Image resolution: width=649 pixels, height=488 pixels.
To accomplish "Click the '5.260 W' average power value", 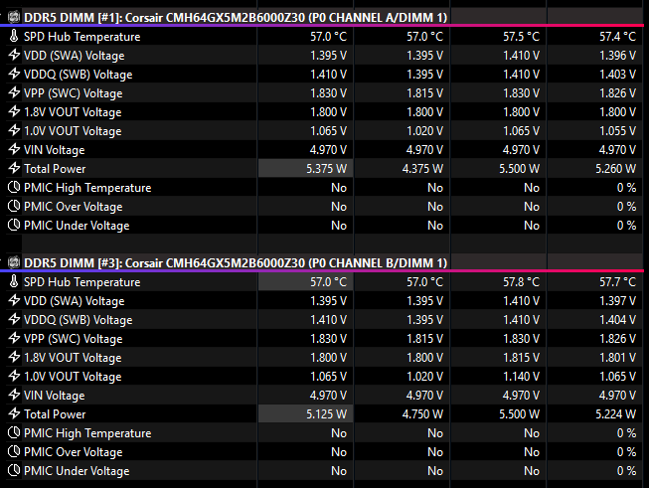I will click(615, 169).
